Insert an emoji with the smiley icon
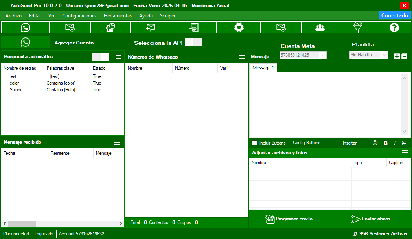The height and width of the screenshot is (239, 412). pyautogui.click(x=375, y=143)
